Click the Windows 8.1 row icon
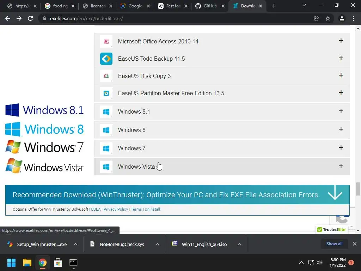 click(x=106, y=112)
